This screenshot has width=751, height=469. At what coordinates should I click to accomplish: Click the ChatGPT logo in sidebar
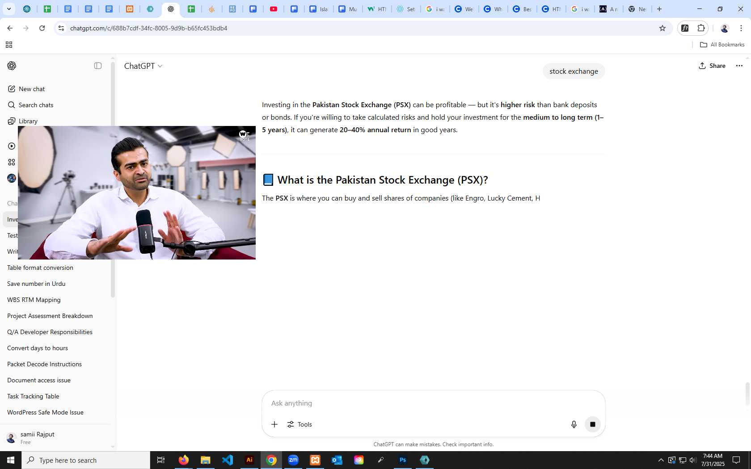tap(12, 66)
